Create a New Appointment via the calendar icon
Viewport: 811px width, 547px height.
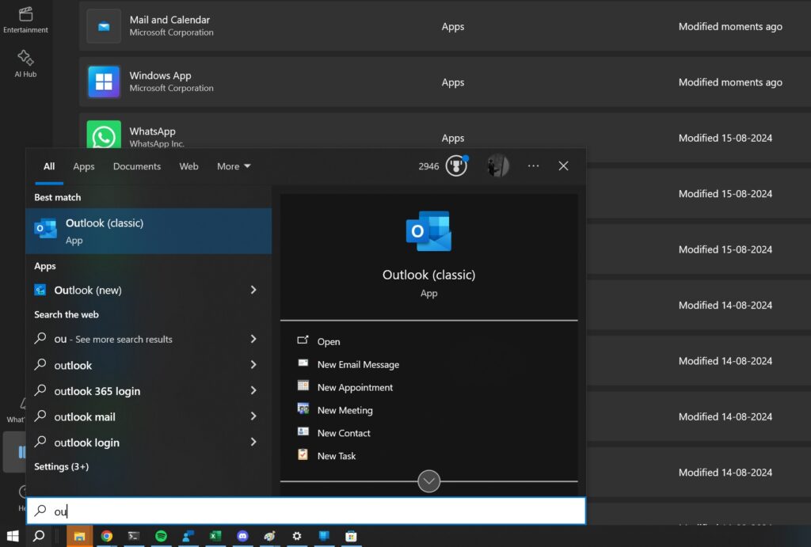click(355, 387)
